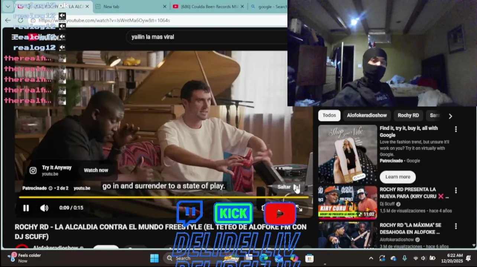The width and height of the screenshot is (477, 267).
Task: Open the browser tab list dropdown chevron
Action: [8, 7]
